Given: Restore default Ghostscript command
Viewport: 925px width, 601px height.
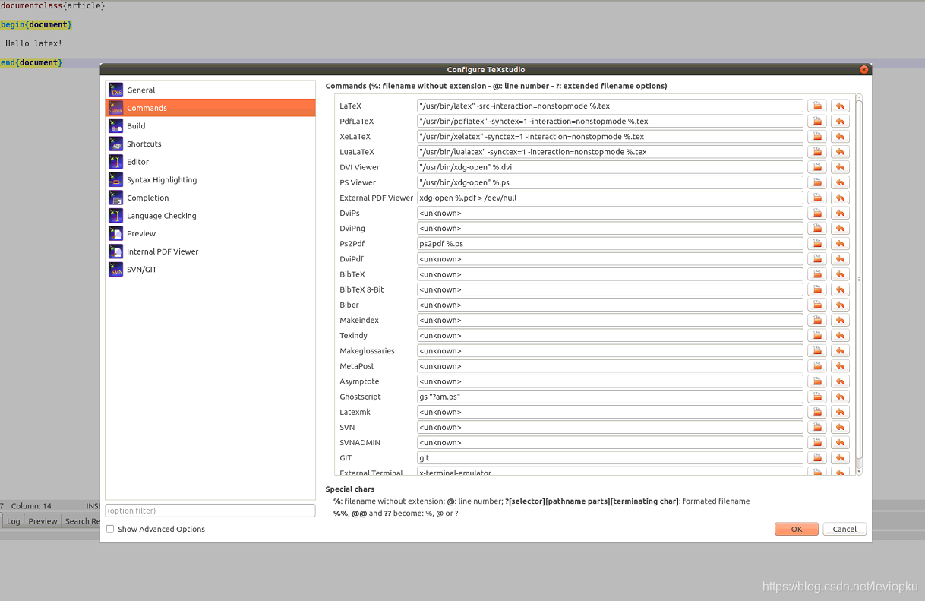Looking at the screenshot, I should point(840,396).
